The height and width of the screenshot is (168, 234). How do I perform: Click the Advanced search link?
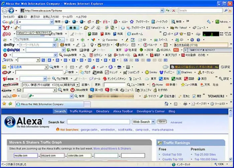click(x=176, y=122)
